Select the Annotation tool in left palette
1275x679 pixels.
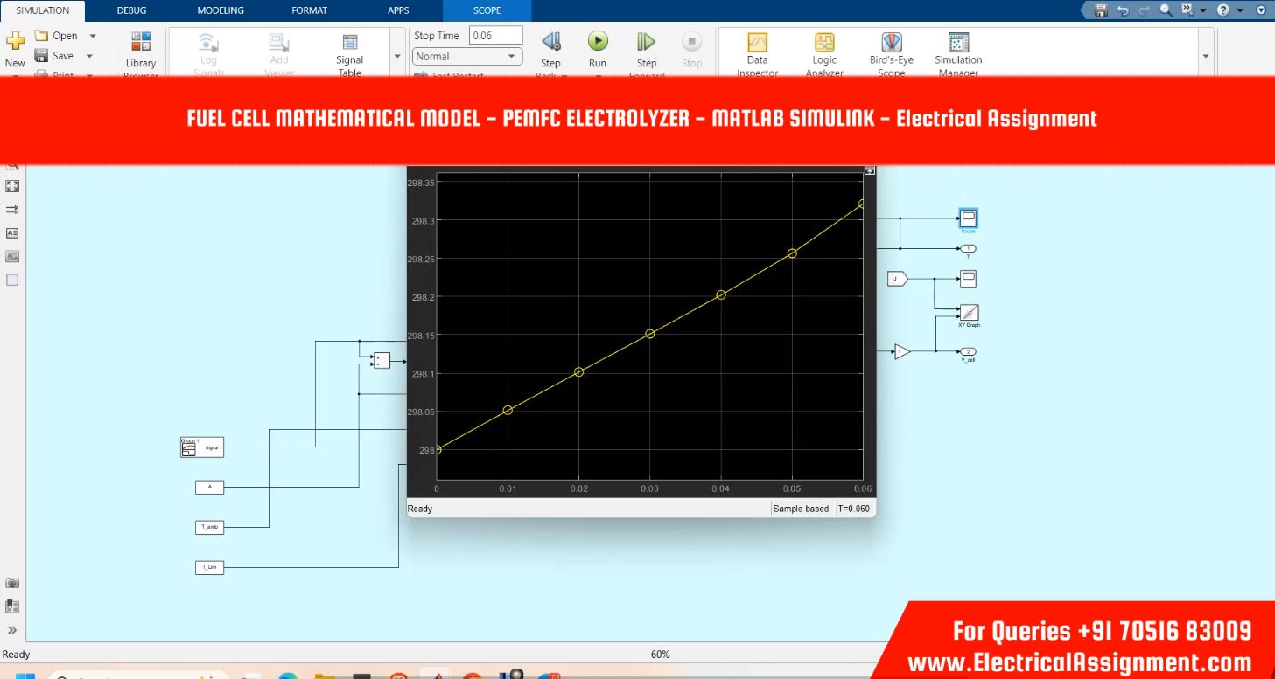(12, 233)
